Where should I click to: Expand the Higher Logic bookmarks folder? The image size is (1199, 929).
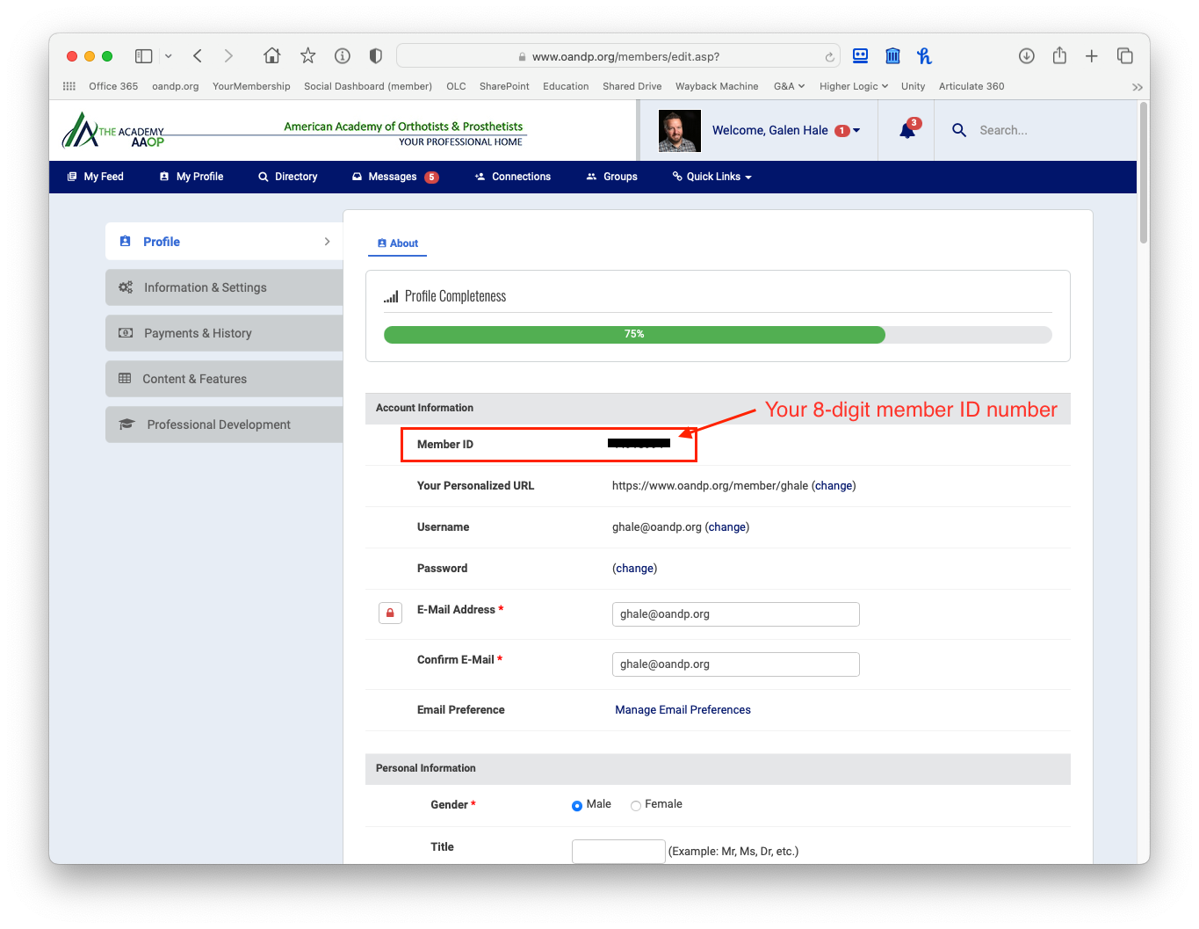tap(853, 86)
